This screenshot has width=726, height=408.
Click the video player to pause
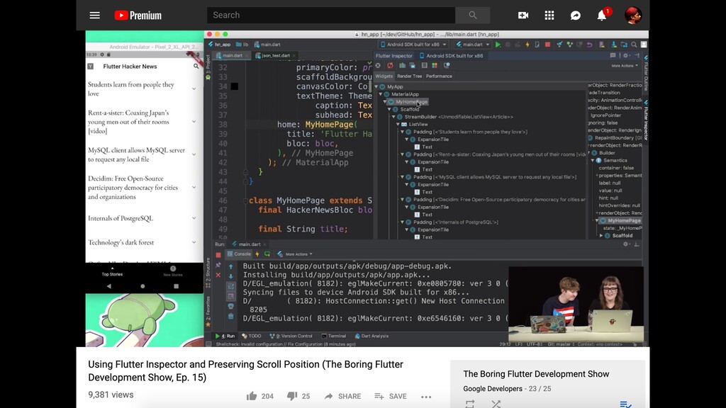pos(363,188)
